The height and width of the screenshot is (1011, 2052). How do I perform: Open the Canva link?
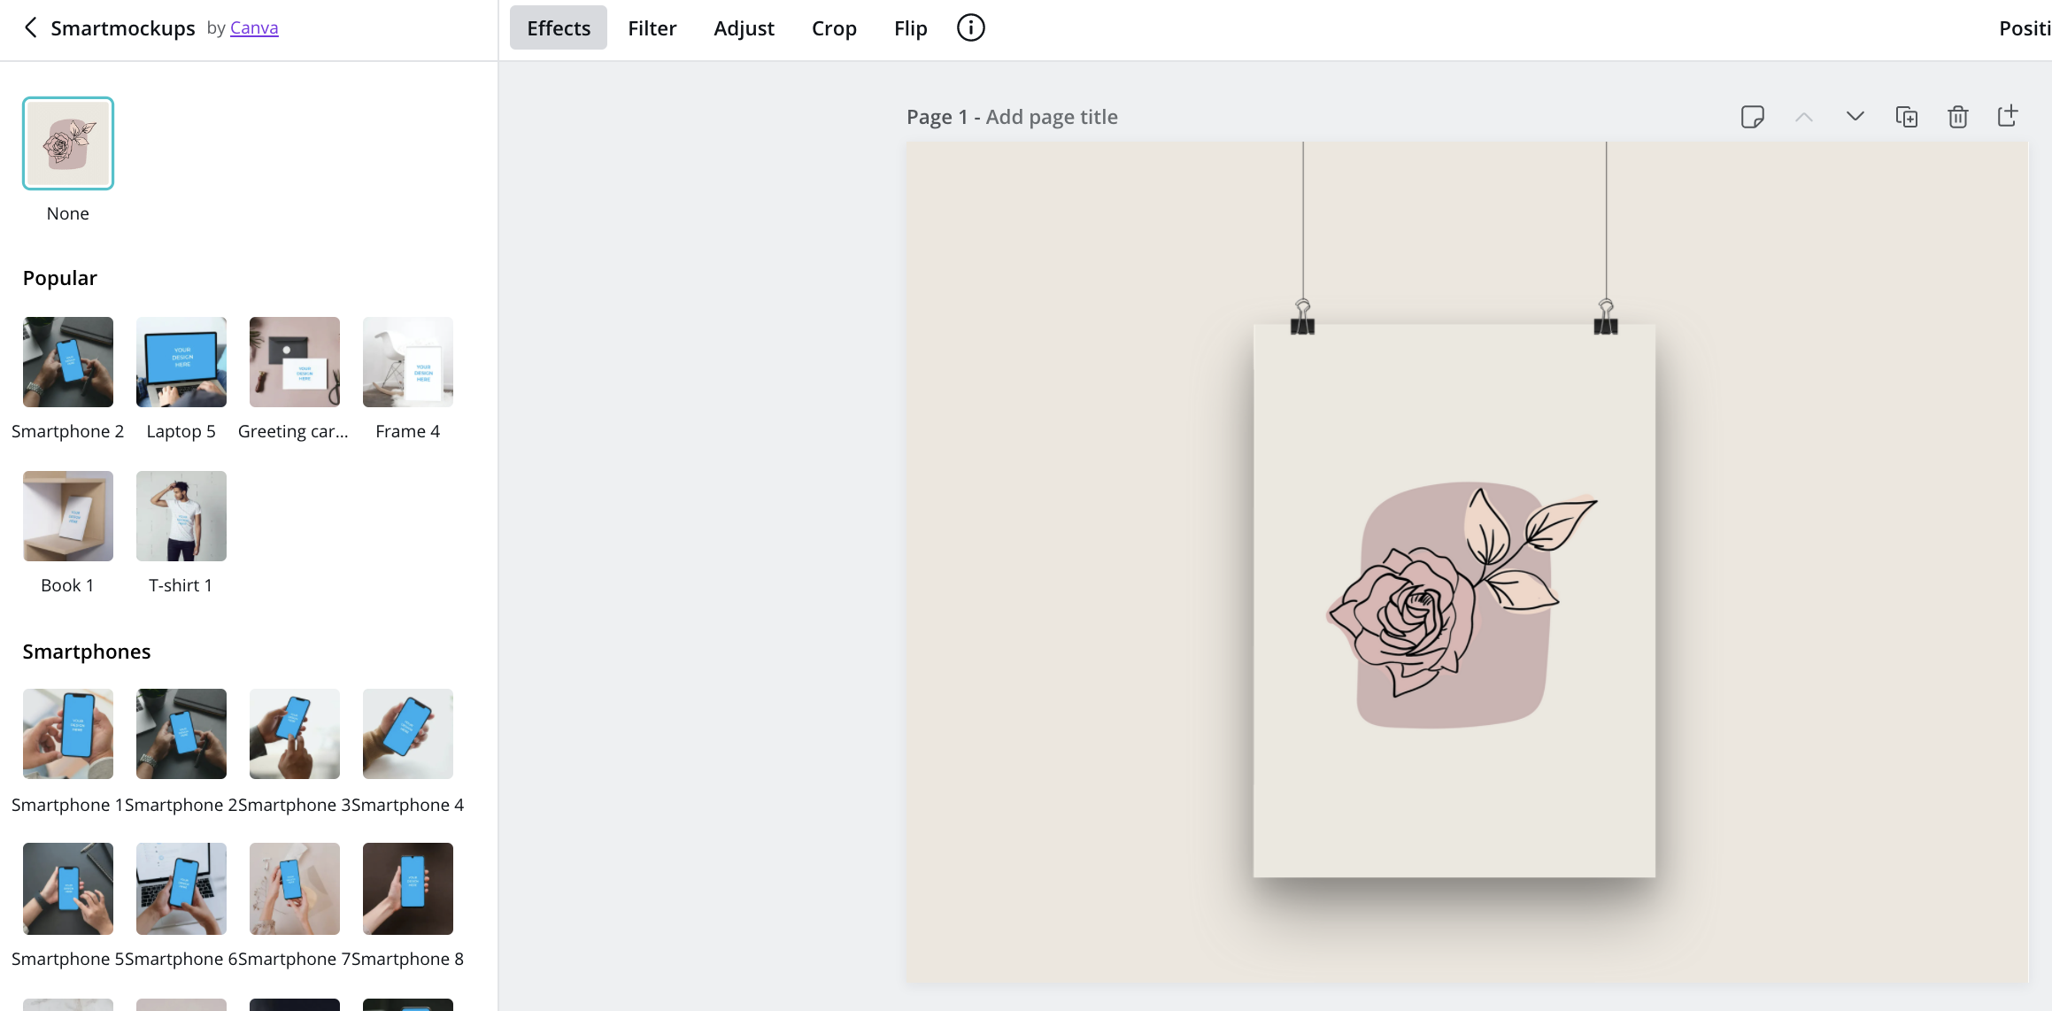(x=254, y=27)
